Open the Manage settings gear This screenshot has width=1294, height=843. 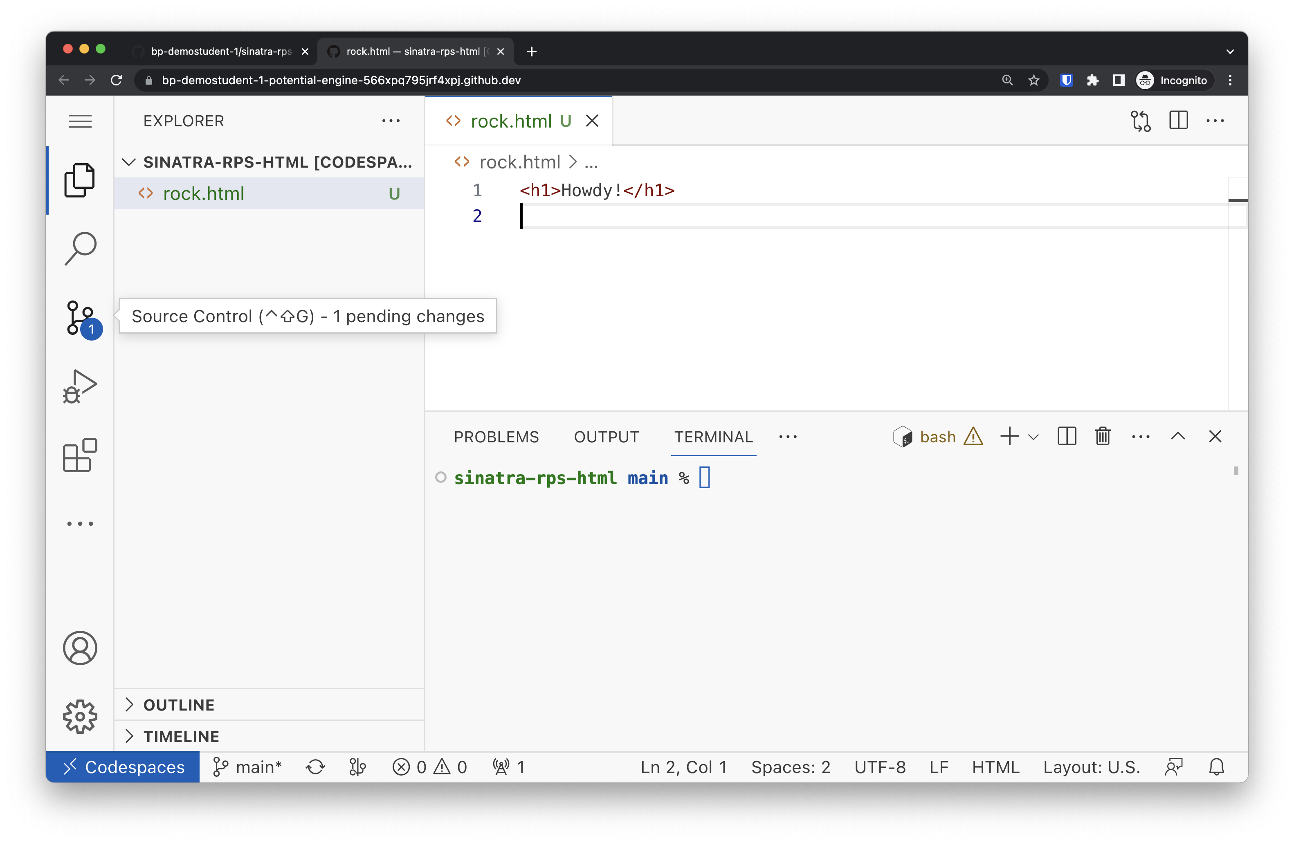pyautogui.click(x=80, y=716)
